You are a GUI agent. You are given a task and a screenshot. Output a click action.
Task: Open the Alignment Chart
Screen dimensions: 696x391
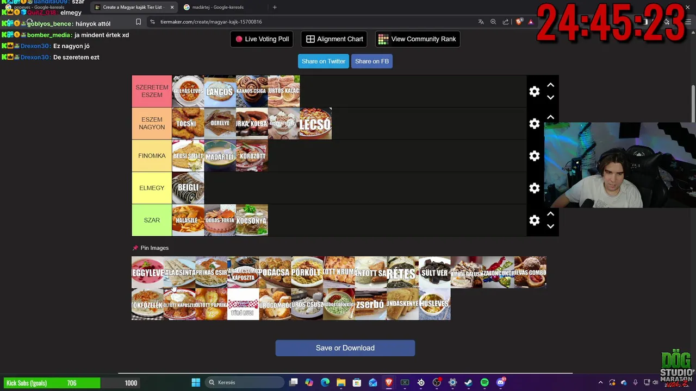point(334,39)
